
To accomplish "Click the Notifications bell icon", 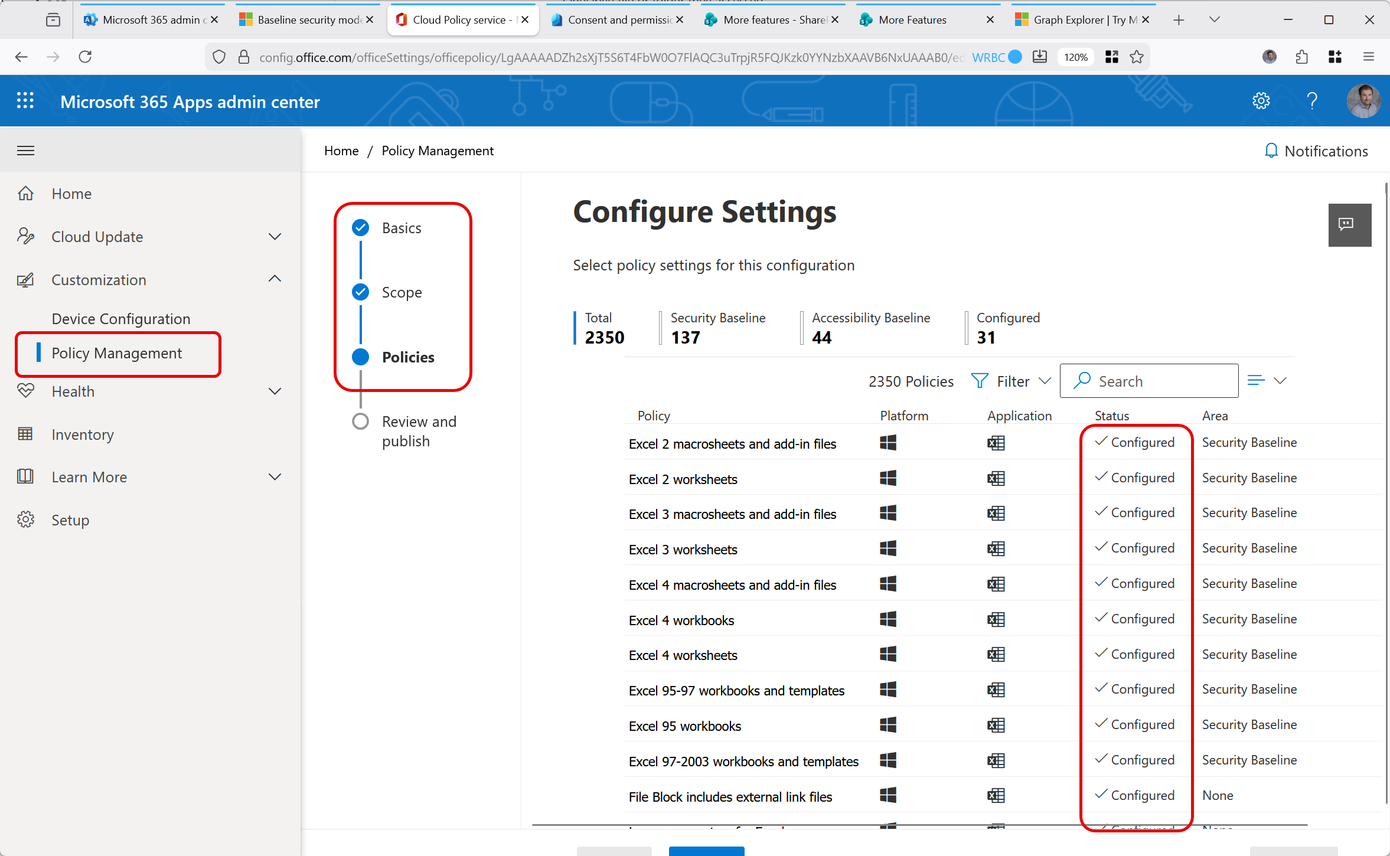I will click(1271, 151).
